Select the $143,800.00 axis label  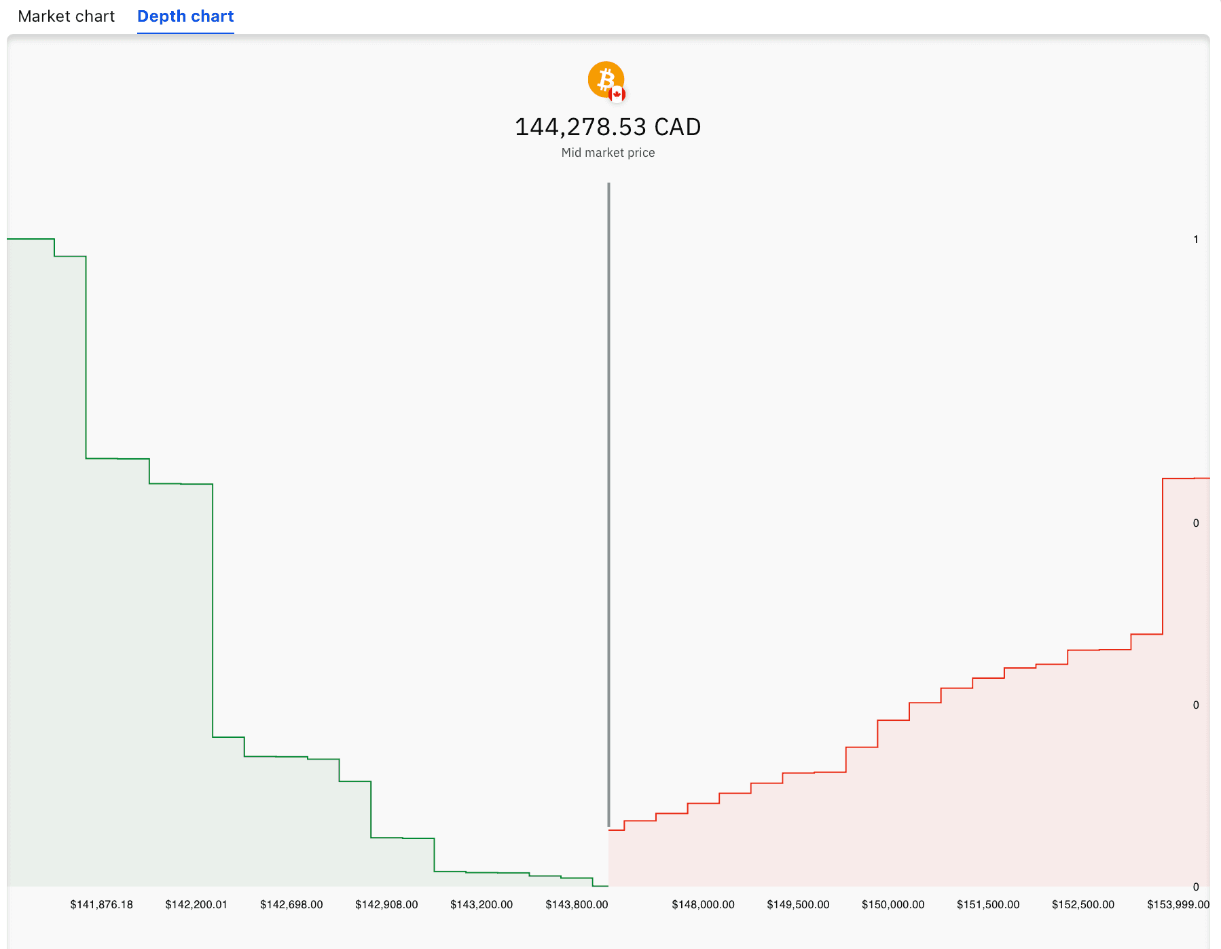(577, 904)
